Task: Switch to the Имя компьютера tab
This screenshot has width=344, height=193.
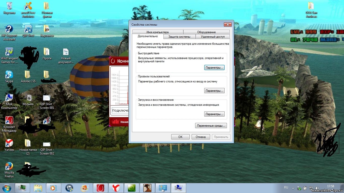Action: point(157,32)
